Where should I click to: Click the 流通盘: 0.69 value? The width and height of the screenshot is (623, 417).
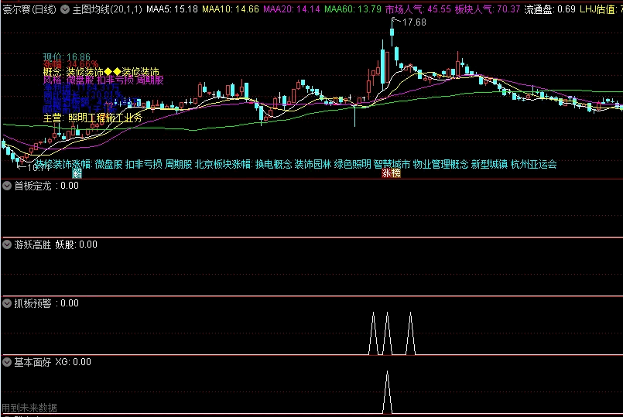(549, 9)
